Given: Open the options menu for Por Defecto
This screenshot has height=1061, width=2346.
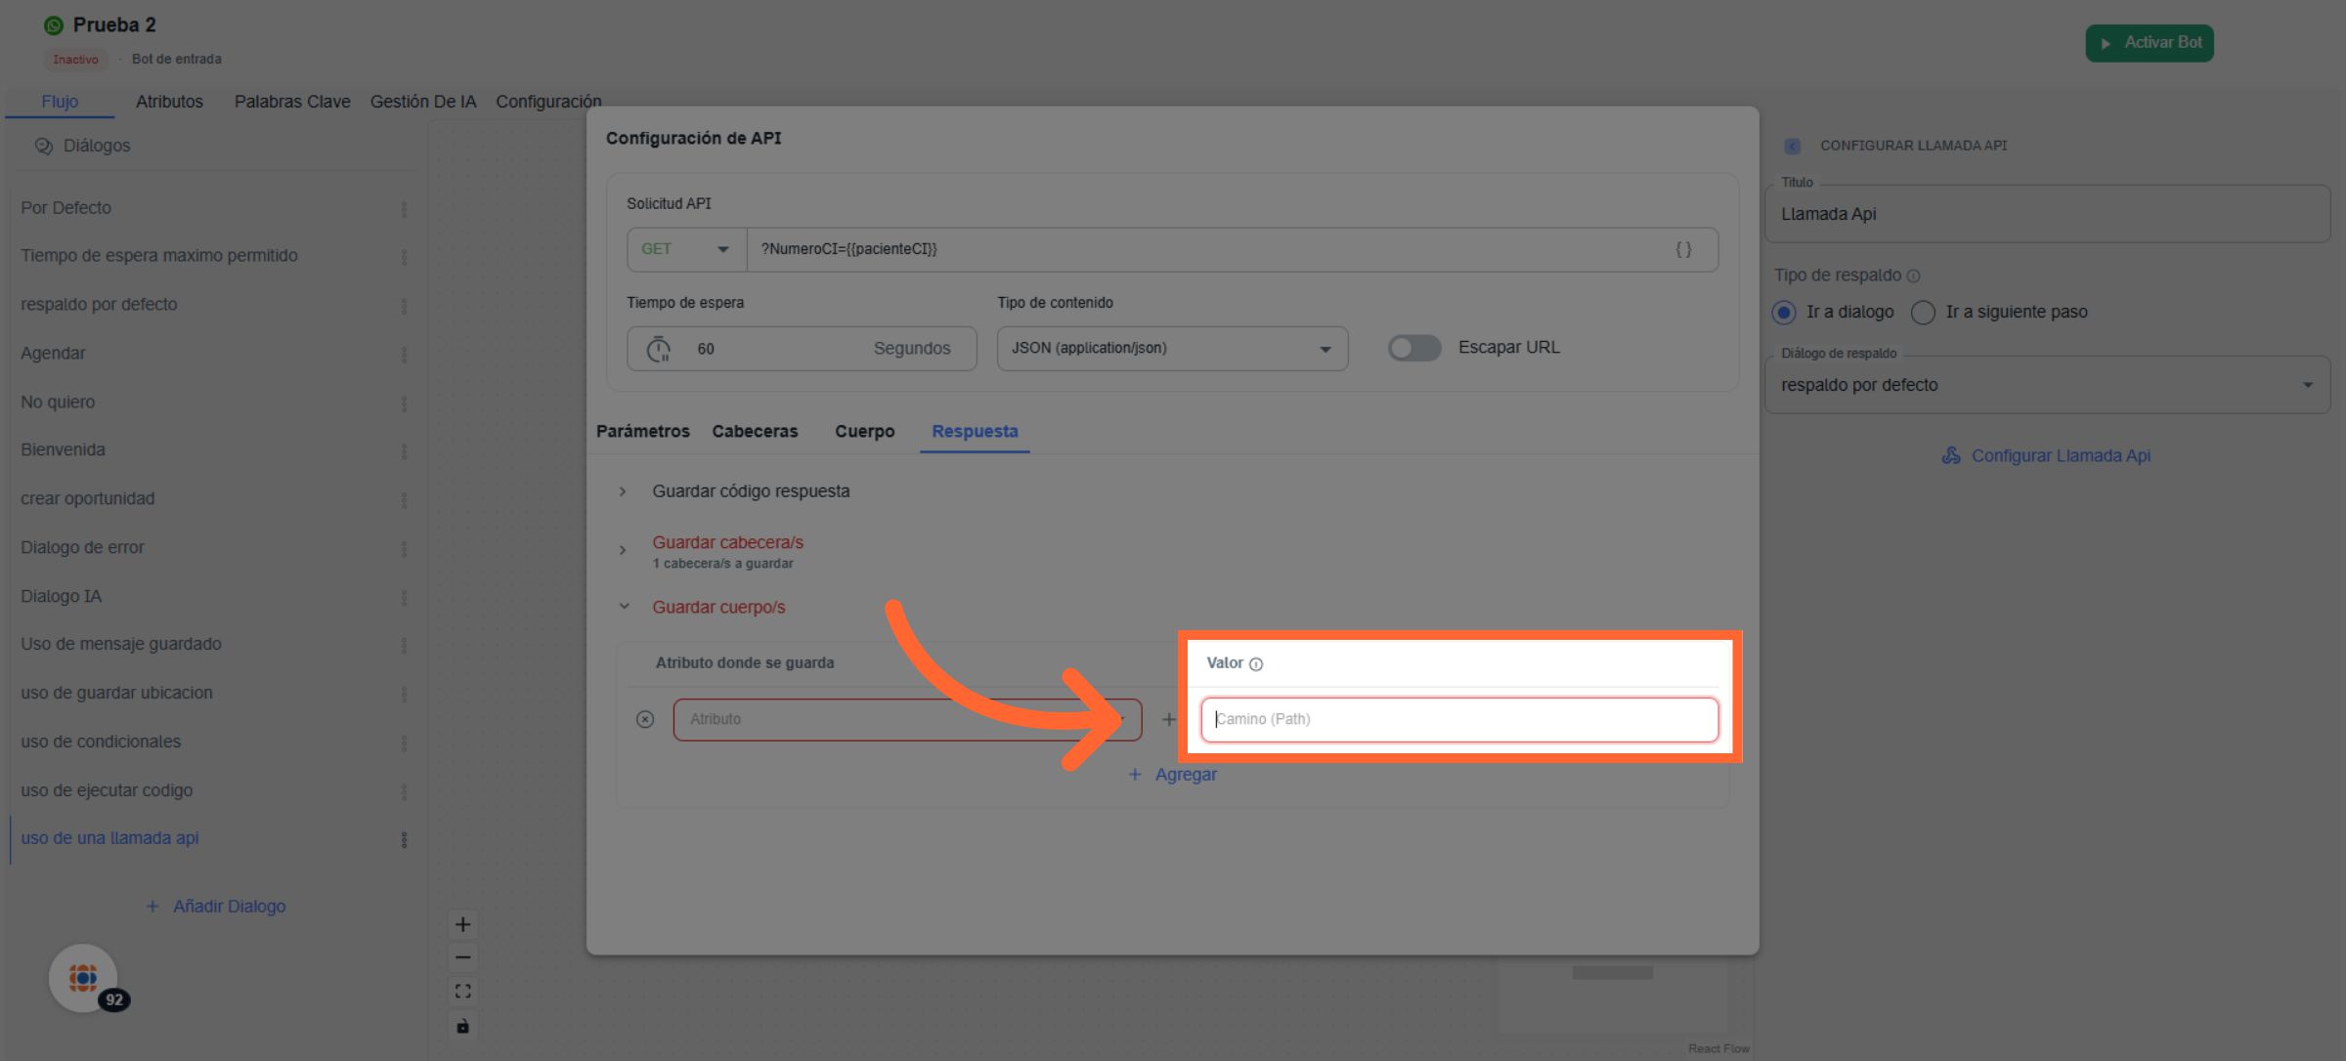Looking at the screenshot, I should click(x=404, y=209).
